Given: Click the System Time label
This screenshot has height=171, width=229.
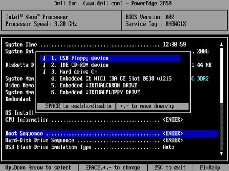Looking at the screenshot, I should tap(21, 45).
